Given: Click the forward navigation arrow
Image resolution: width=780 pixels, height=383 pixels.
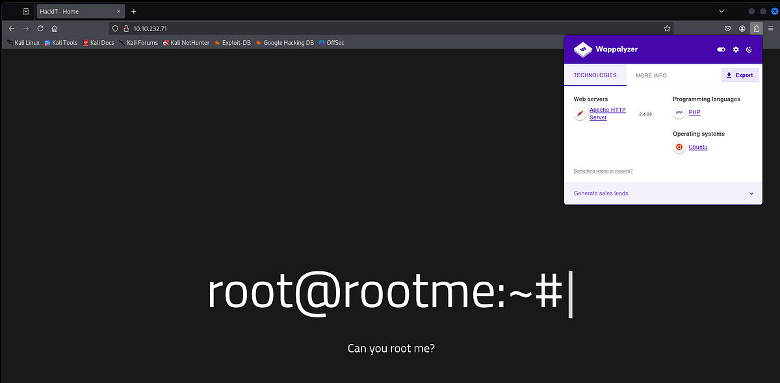Looking at the screenshot, I should tap(26, 29).
